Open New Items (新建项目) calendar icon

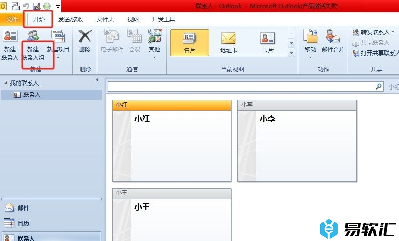58,36
